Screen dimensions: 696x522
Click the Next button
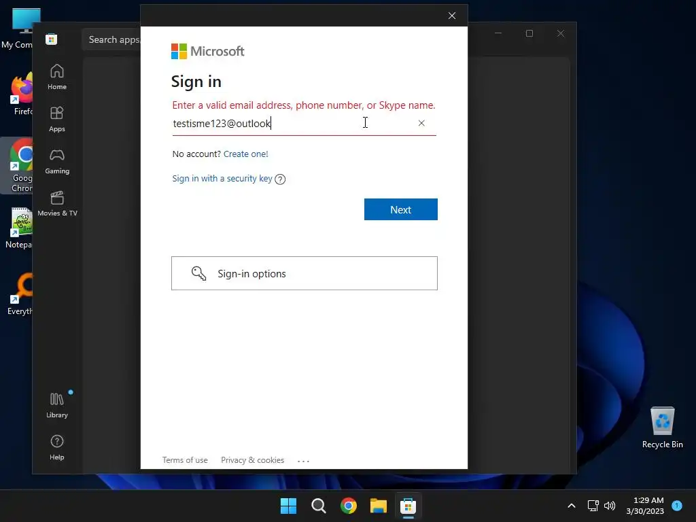pyautogui.click(x=401, y=209)
